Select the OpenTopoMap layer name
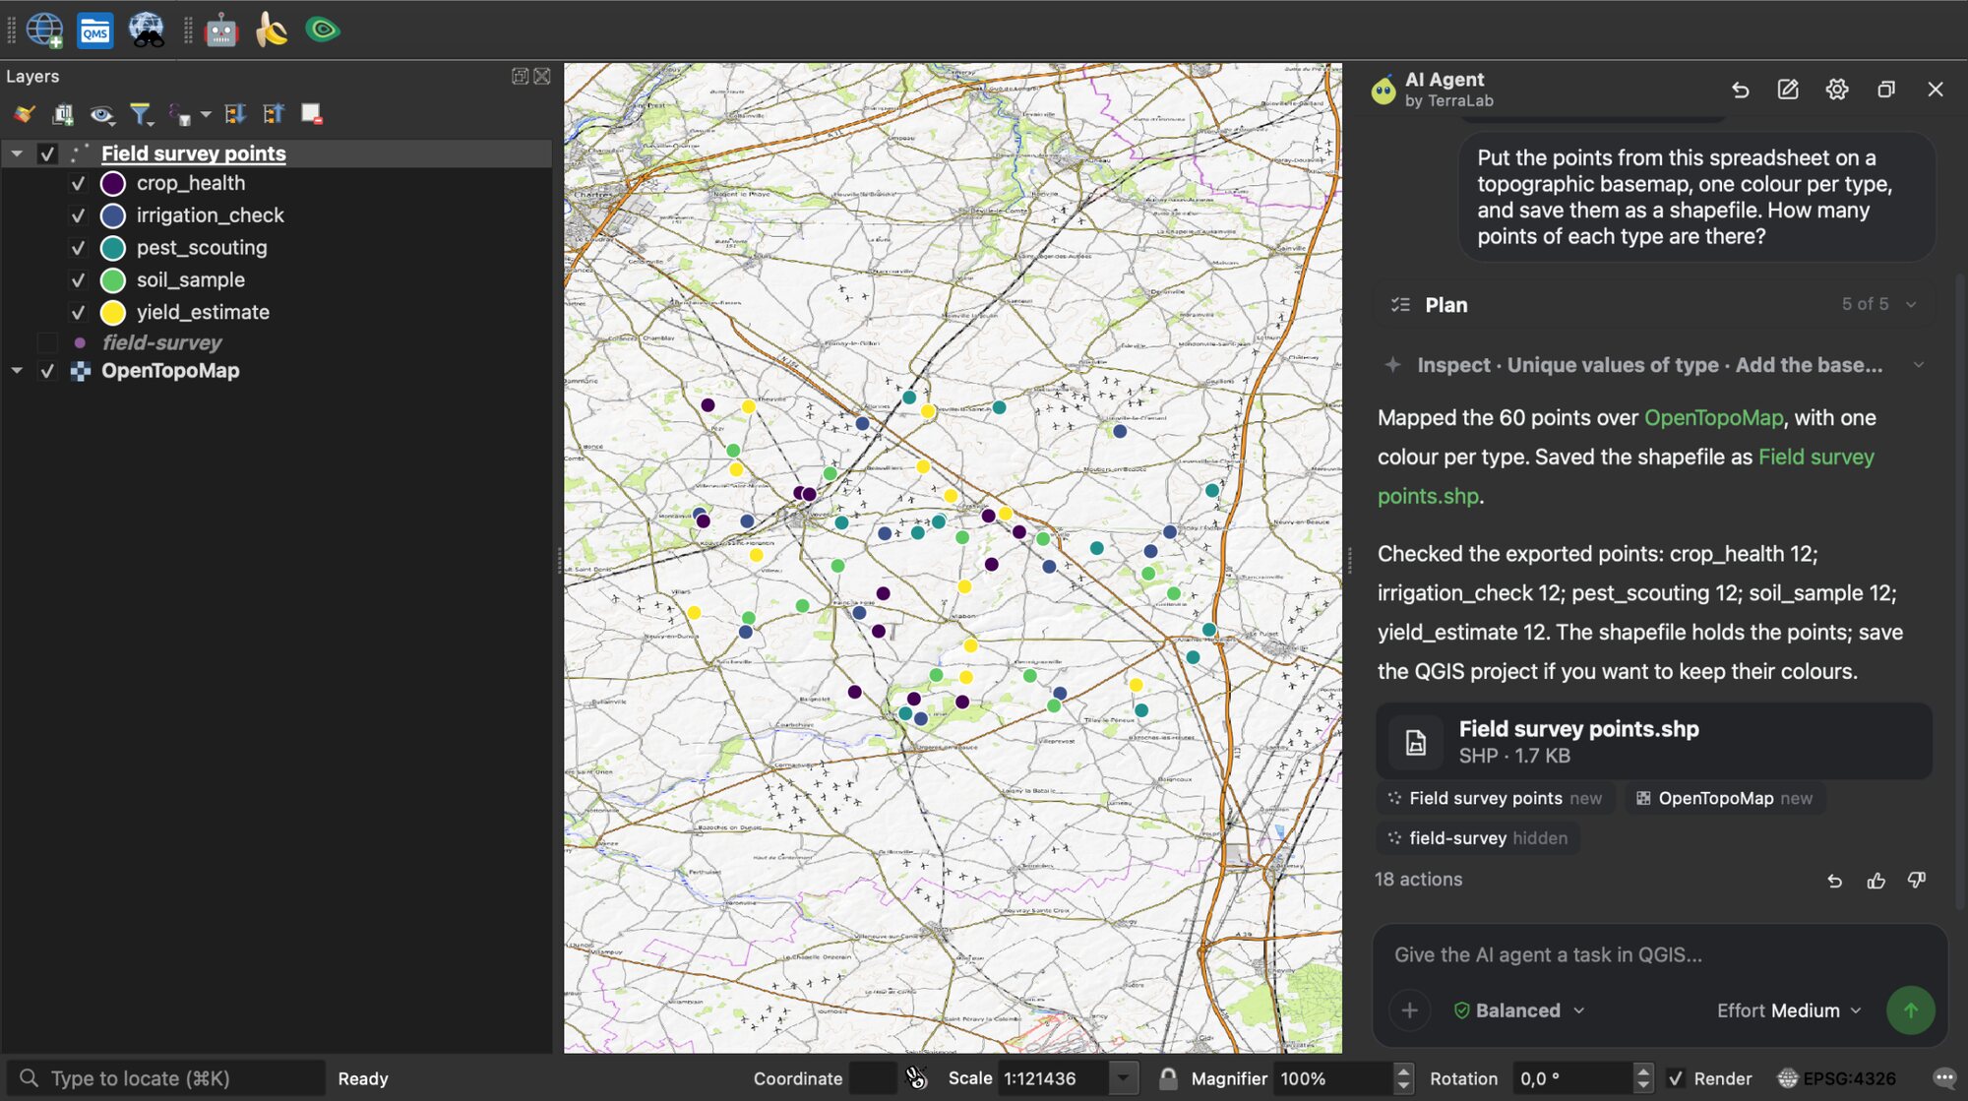The image size is (1968, 1101). click(x=170, y=371)
